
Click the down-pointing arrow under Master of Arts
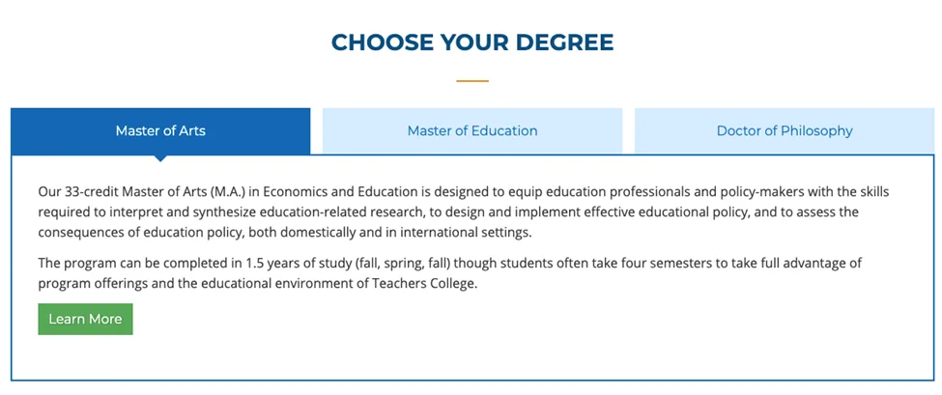tap(160, 157)
